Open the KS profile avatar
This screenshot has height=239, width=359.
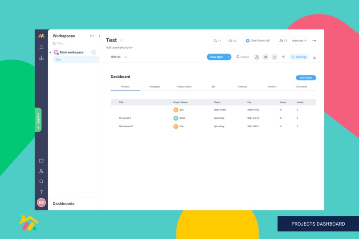41,203
